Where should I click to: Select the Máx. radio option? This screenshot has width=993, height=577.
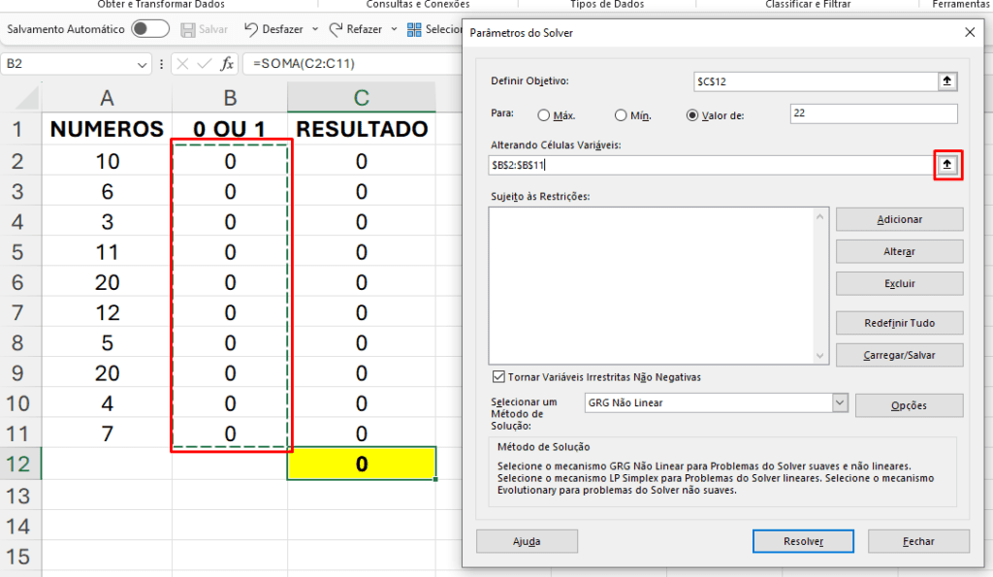coord(543,115)
